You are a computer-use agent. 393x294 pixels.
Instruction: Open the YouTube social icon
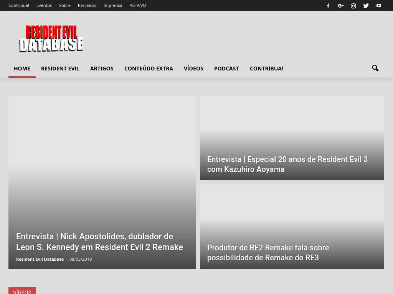[x=379, y=6]
